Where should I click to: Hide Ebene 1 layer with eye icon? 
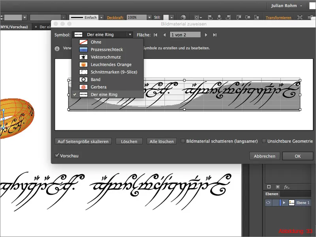268,202
